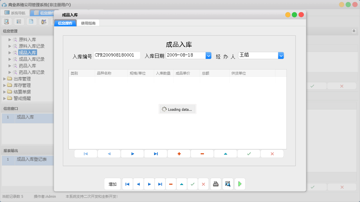Confirm entry with the green checkmark in the grid toolbar
360x202 pixels.
click(x=249, y=154)
